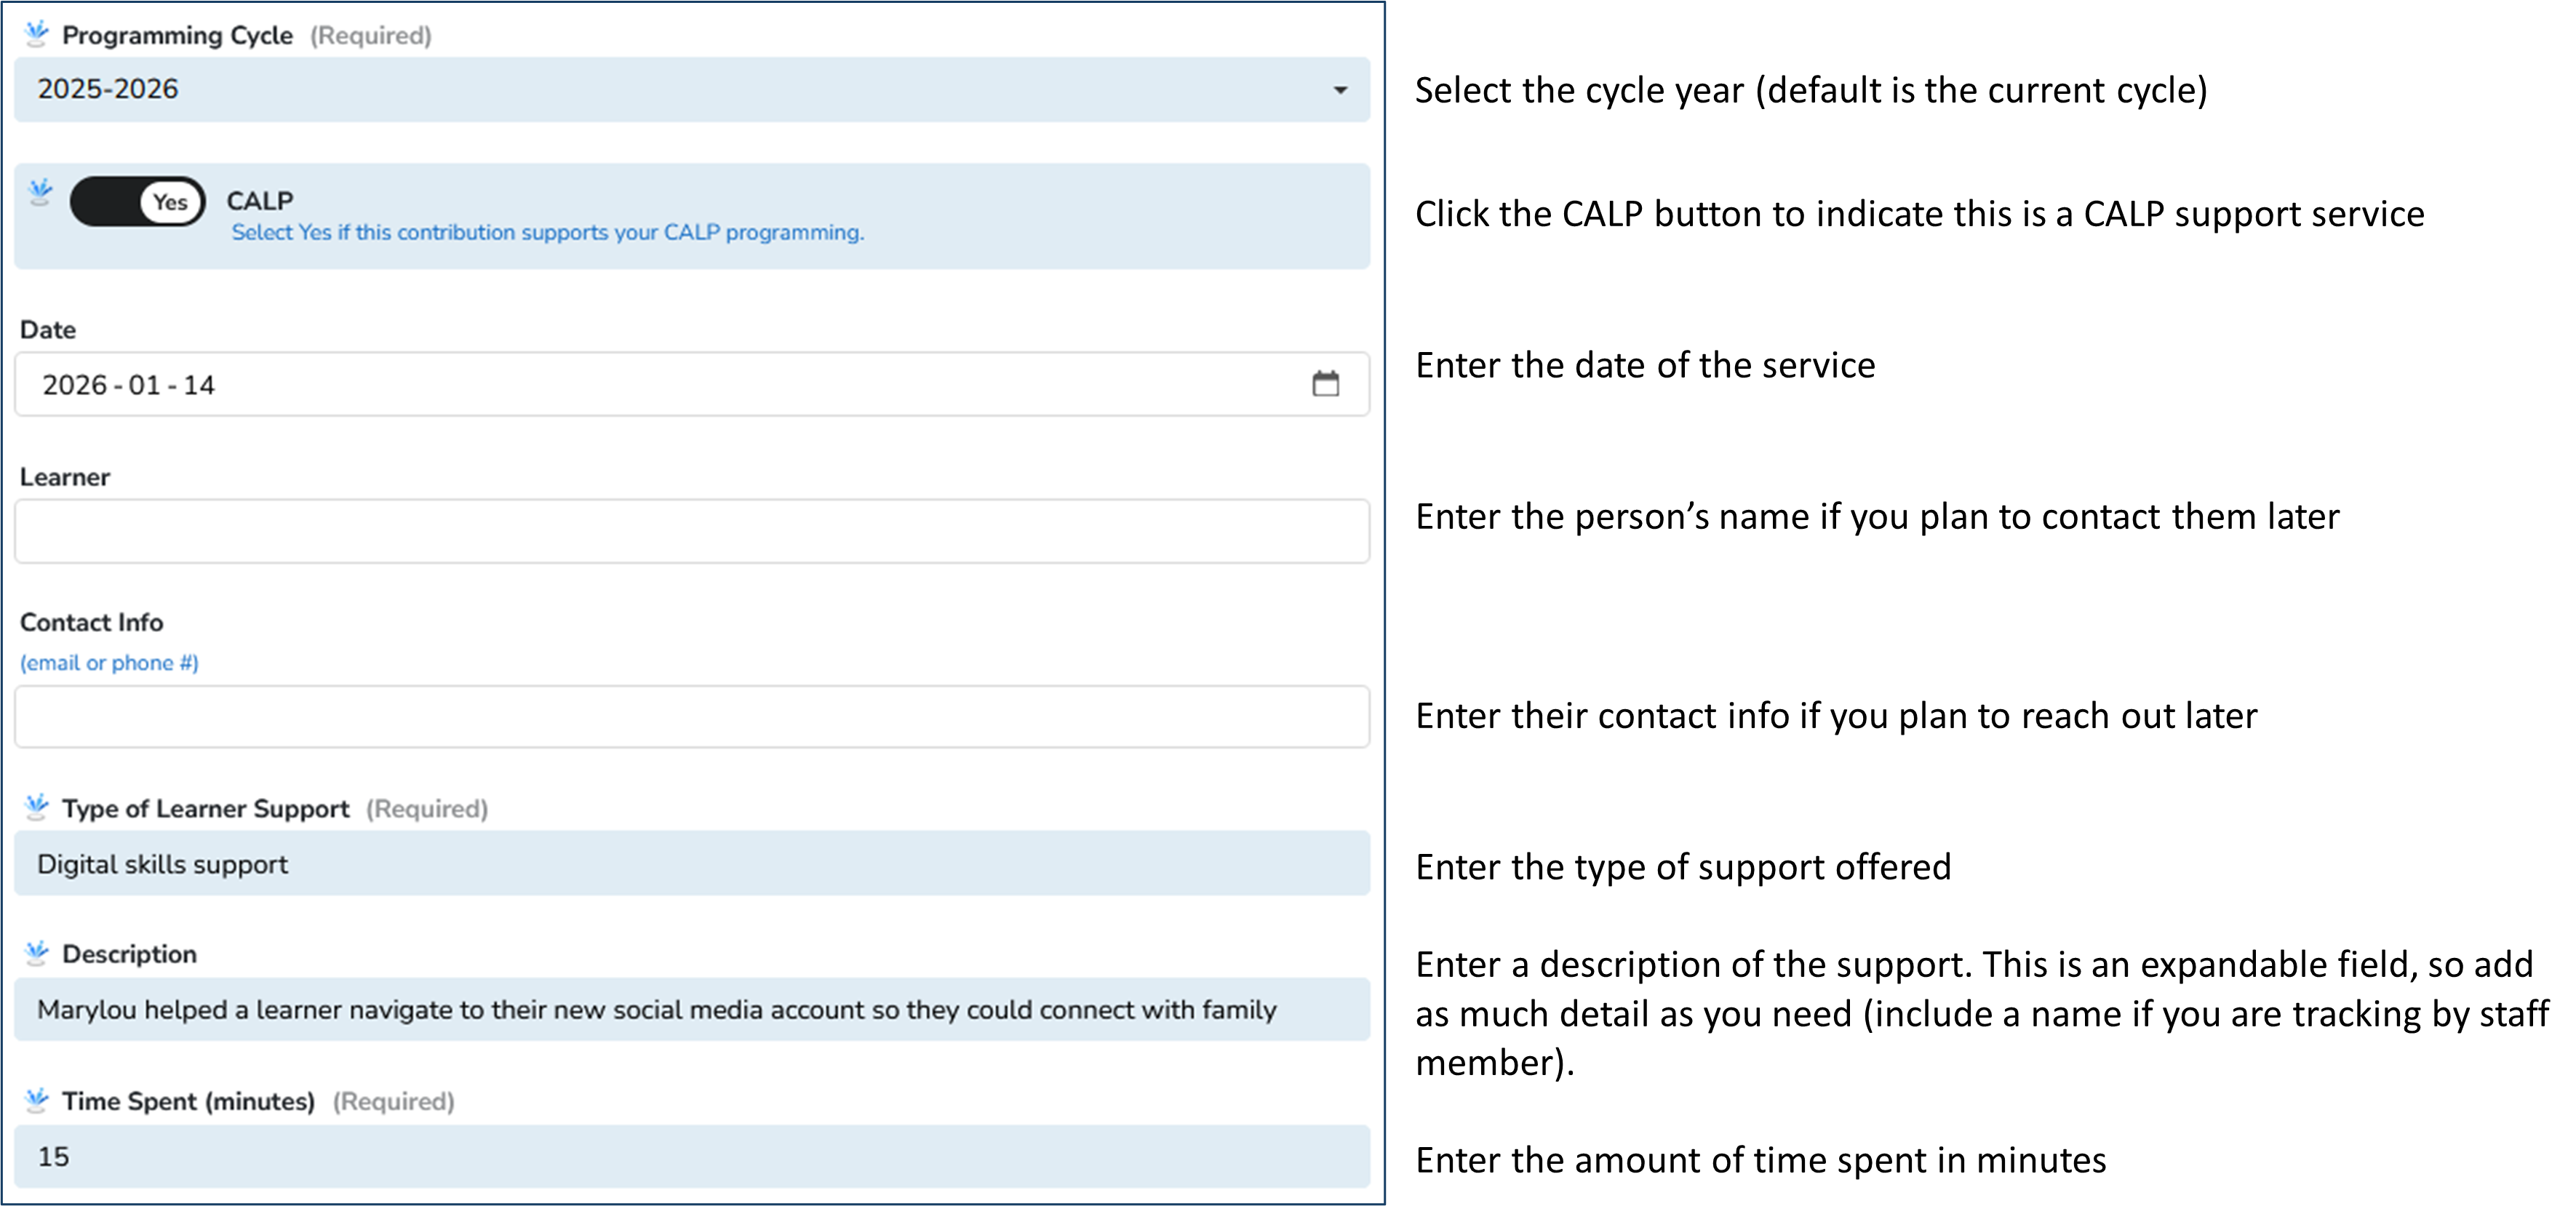Click the icon beside Time Spent label
Screen dimensions: 2576x1206
pos(37,1100)
